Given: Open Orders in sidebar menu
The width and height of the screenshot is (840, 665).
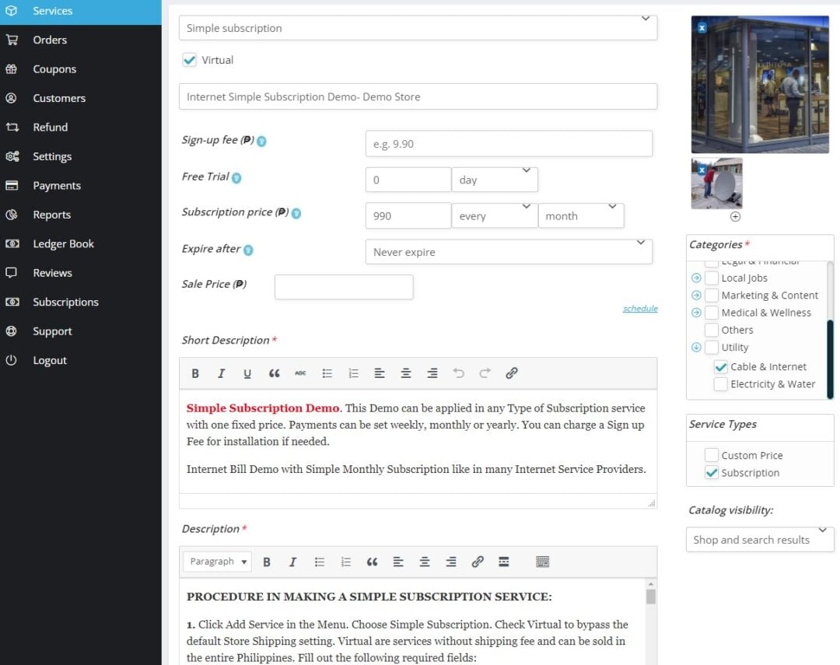Looking at the screenshot, I should click(x=80, y=40).
